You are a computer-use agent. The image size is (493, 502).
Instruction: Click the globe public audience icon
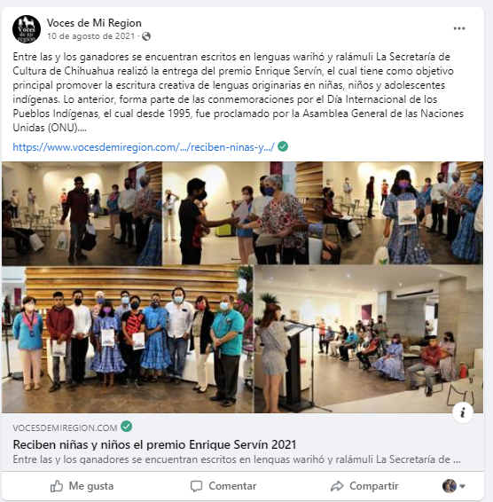(146, 36)
